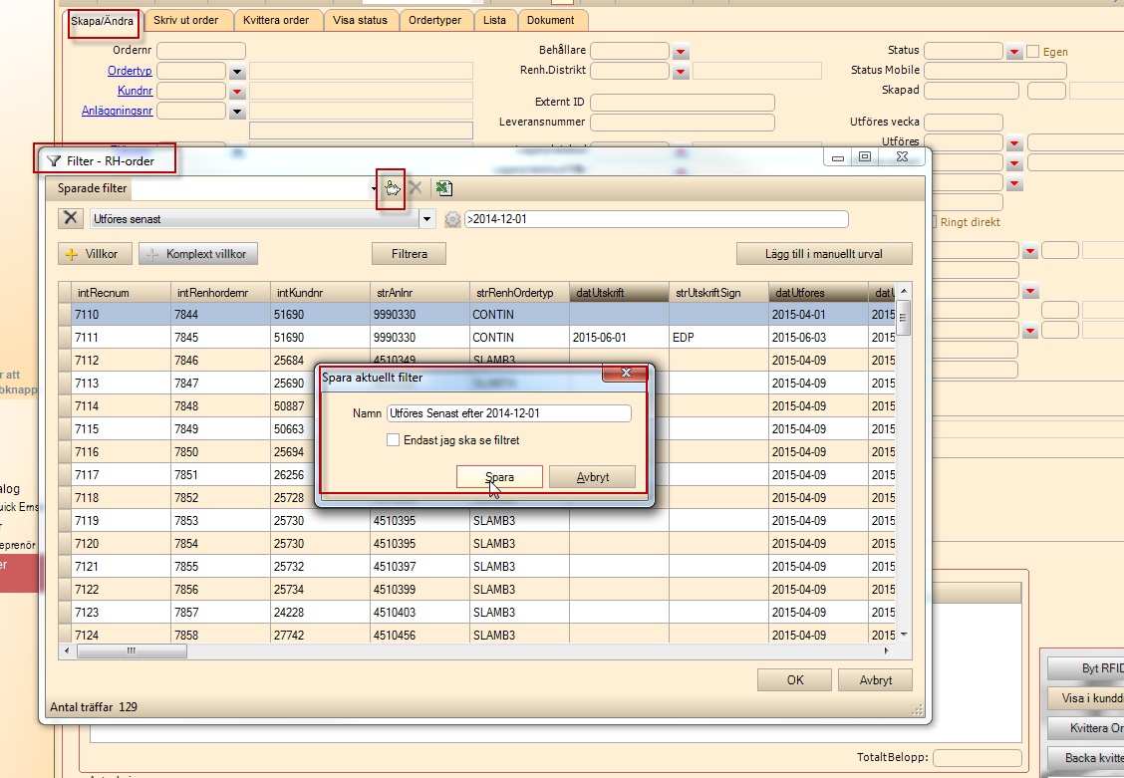Toggle the Egen checkbox next to Status
Screen dimensions: 1124x778
[x=1033, y=51]
